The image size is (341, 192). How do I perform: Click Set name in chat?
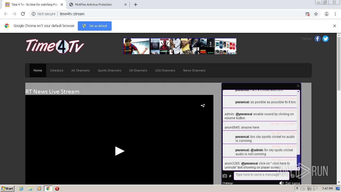[x=293, y=183]
